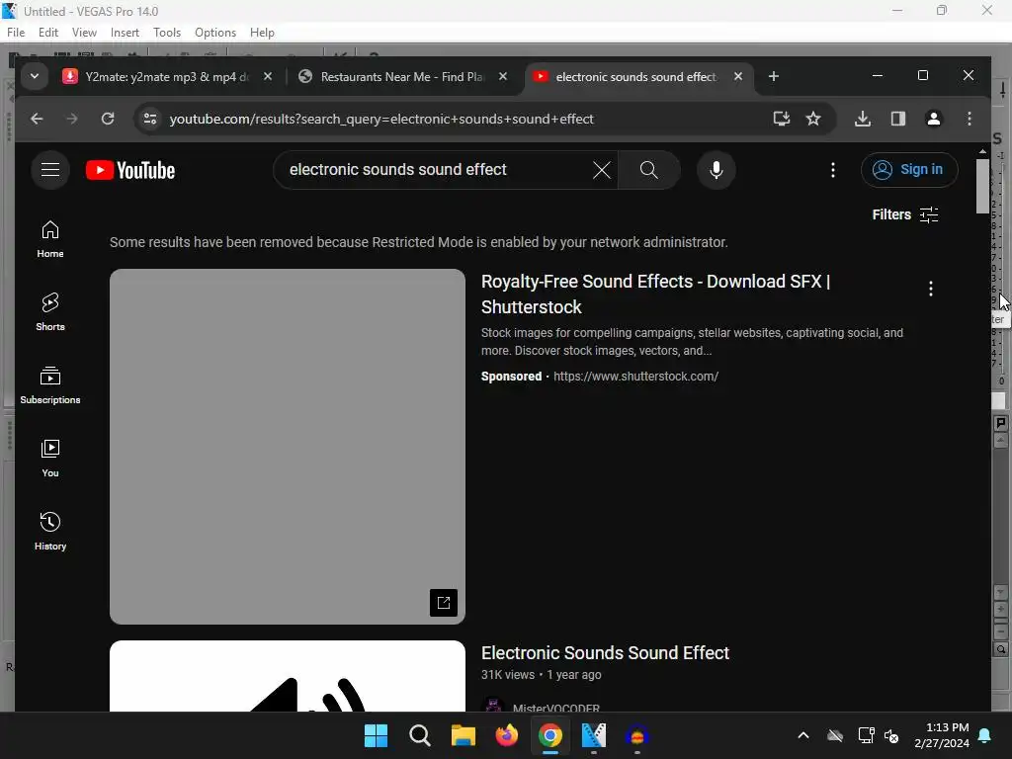
Task: Toggle Chrome side panel icon
Action: 898,119
